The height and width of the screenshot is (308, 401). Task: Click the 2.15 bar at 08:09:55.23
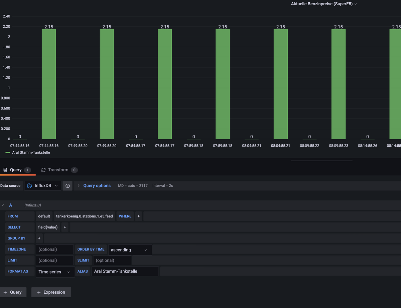(339, 84)
